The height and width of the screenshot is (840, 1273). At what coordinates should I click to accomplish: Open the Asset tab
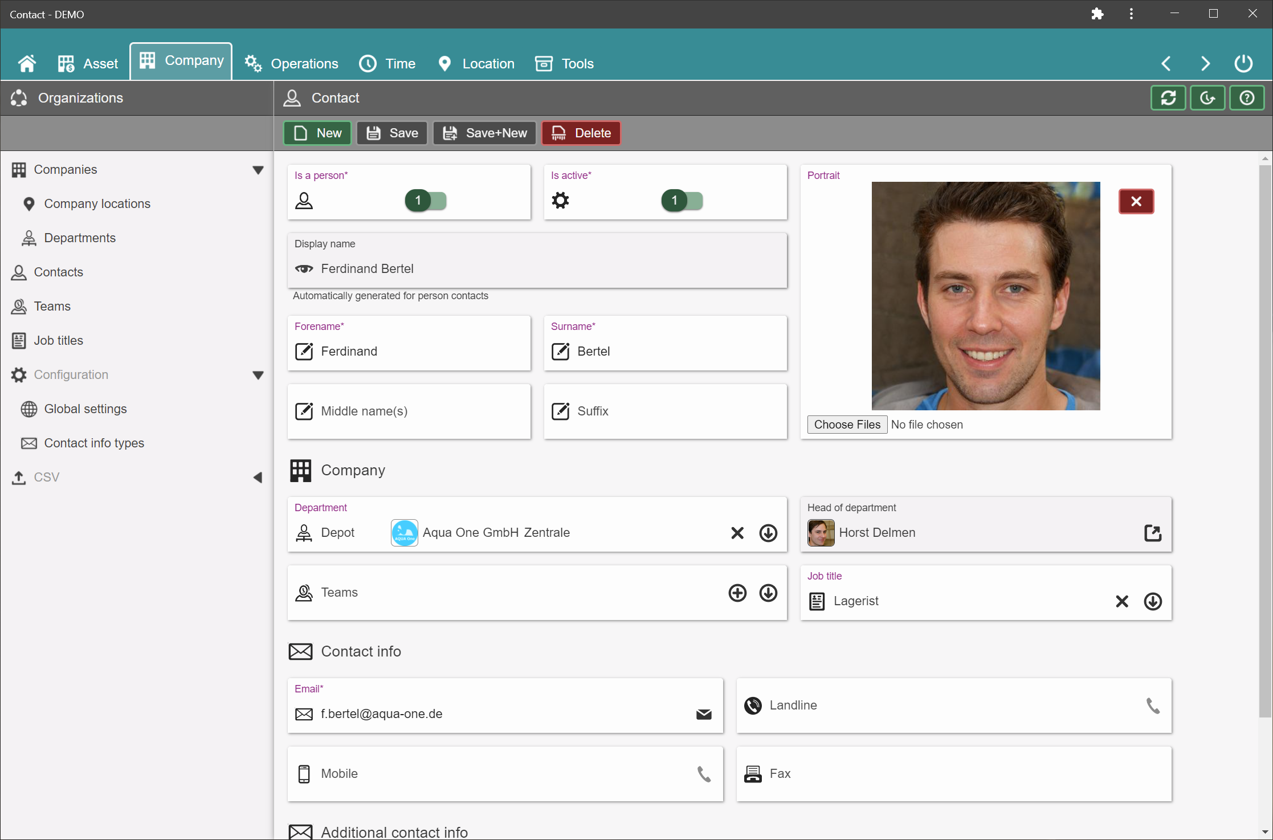(x=88, y=63)
